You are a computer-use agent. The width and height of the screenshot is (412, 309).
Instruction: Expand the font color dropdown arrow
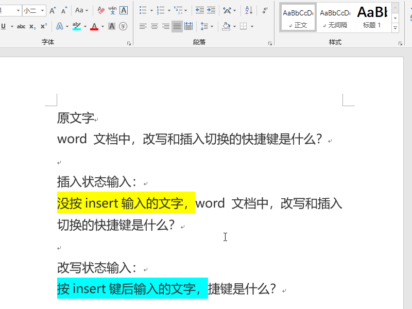click(102, 26)
